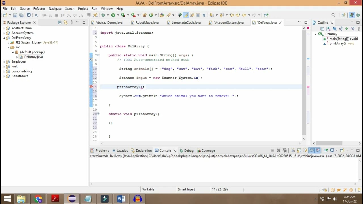Viewport: 363px width, 204px height.
Task: Open the Run button dropdown arrow
Action: 118,15
